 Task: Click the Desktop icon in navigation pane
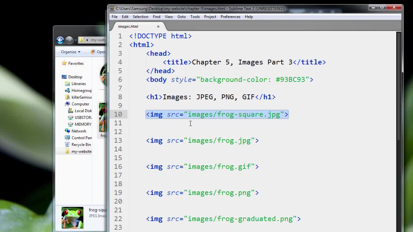[64, 77]
